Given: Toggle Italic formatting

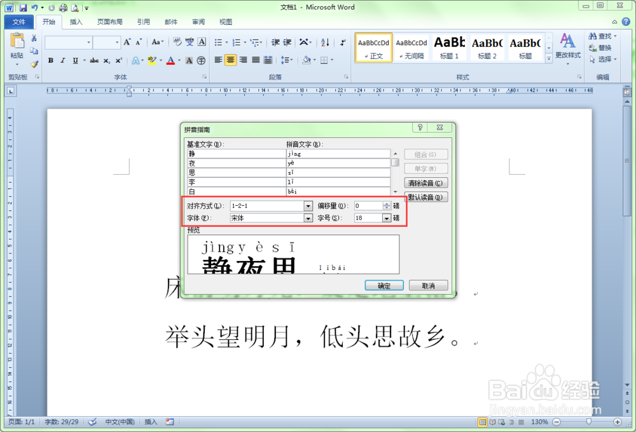Looking at the screenshot, I should click(62, 60).
